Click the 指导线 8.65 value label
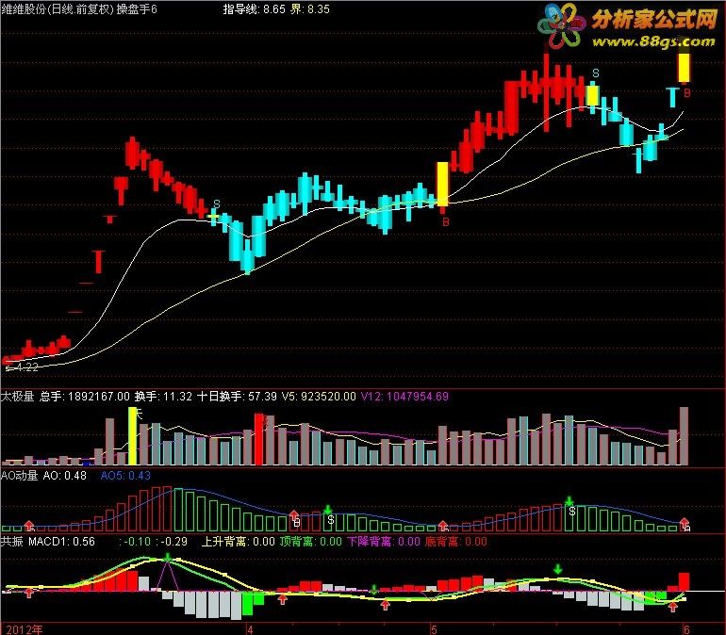726x635 pixels. (255, 9)
